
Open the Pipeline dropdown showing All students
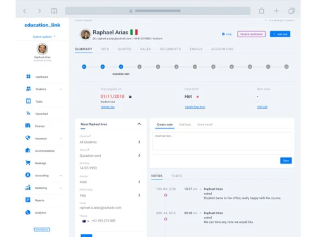pyautogui.click(x=110, y=142)
